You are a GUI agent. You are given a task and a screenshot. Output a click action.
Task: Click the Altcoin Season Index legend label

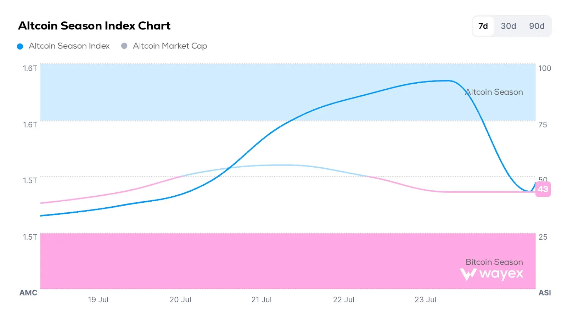tap(69, 46)
